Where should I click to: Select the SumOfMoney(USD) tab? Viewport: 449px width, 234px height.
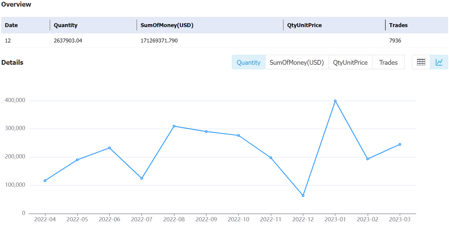[297, 62]
